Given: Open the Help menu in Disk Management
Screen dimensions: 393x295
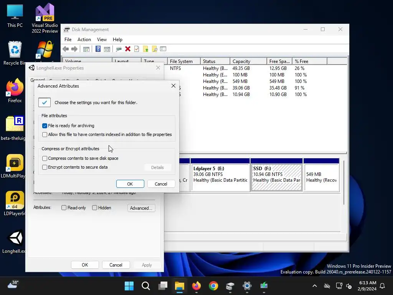Looking at the screenshot, I should coord(117,40).
